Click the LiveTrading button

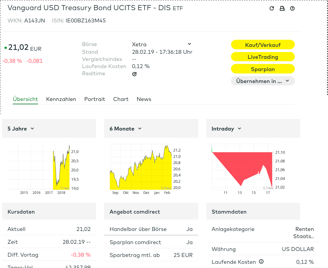click(263, 57)
